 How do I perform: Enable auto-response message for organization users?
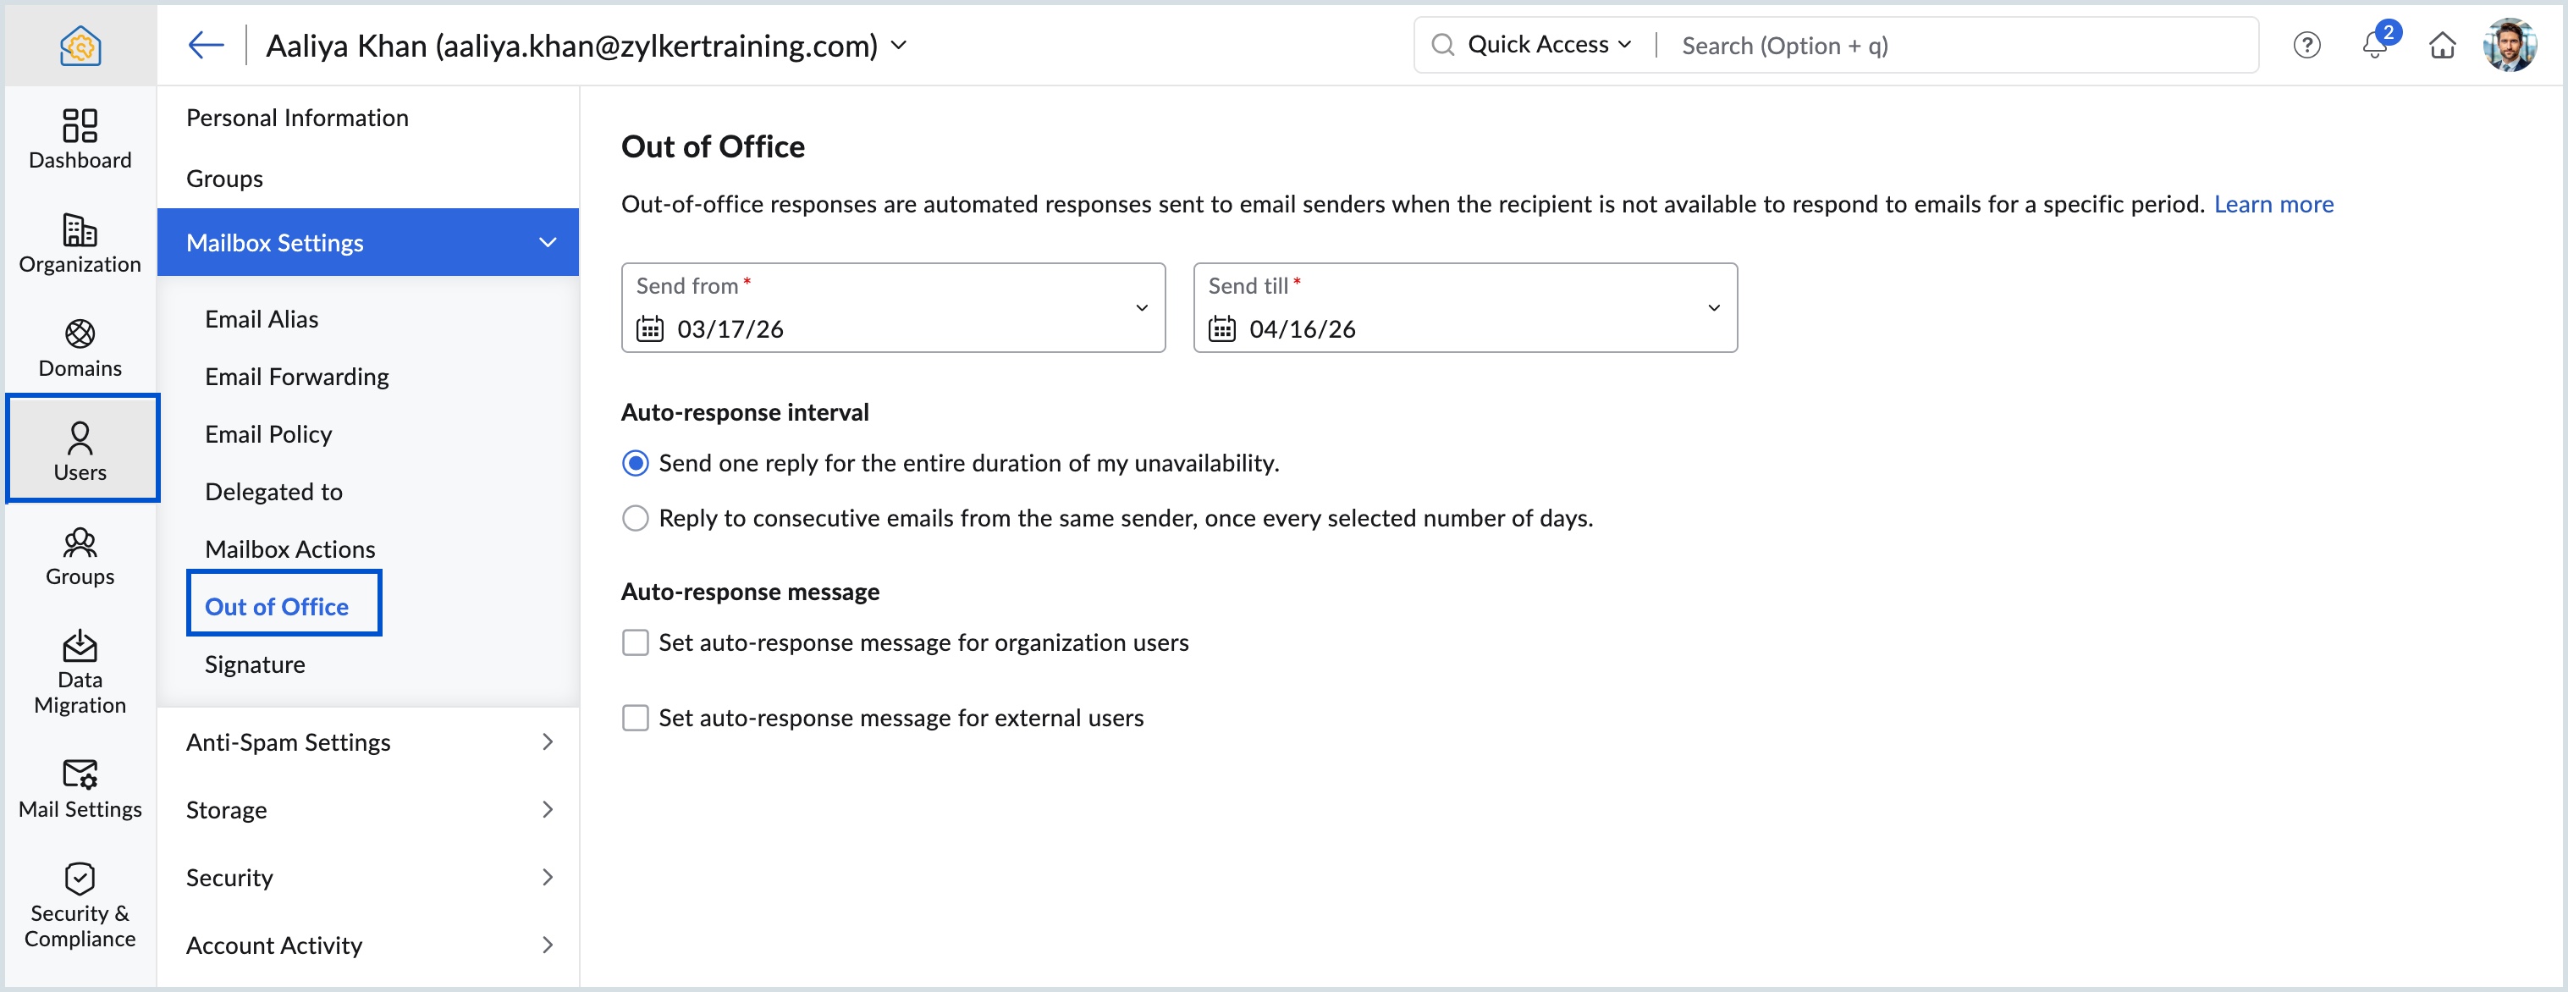635,642
